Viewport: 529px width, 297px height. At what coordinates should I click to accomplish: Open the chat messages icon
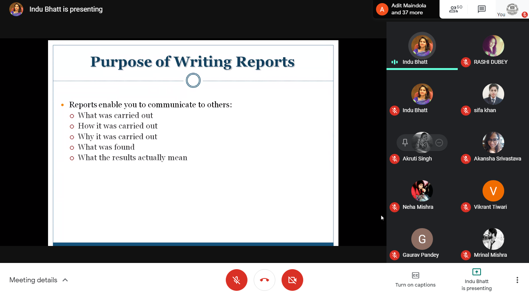point(482,9)
